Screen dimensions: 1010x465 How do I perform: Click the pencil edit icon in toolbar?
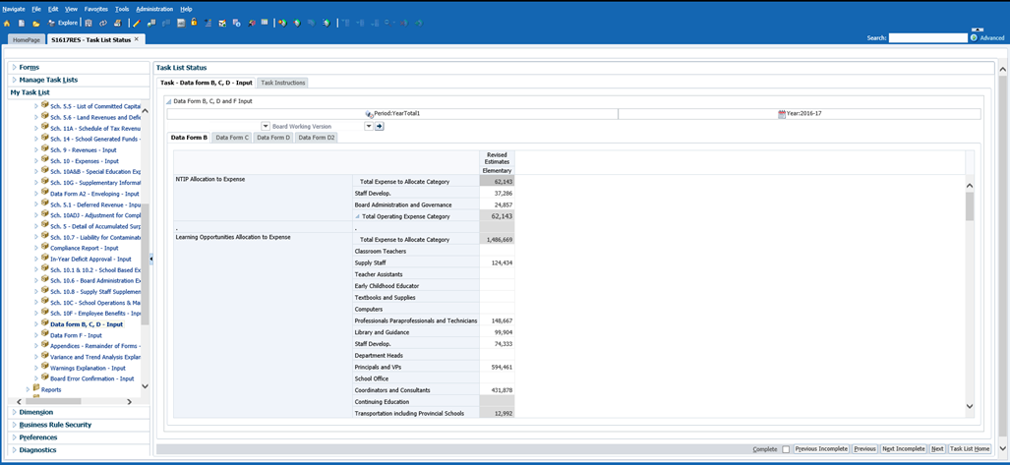[138, 23]
